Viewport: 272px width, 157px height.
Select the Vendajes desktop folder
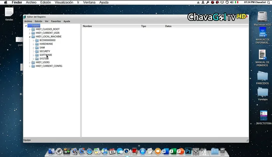(263, 94)
